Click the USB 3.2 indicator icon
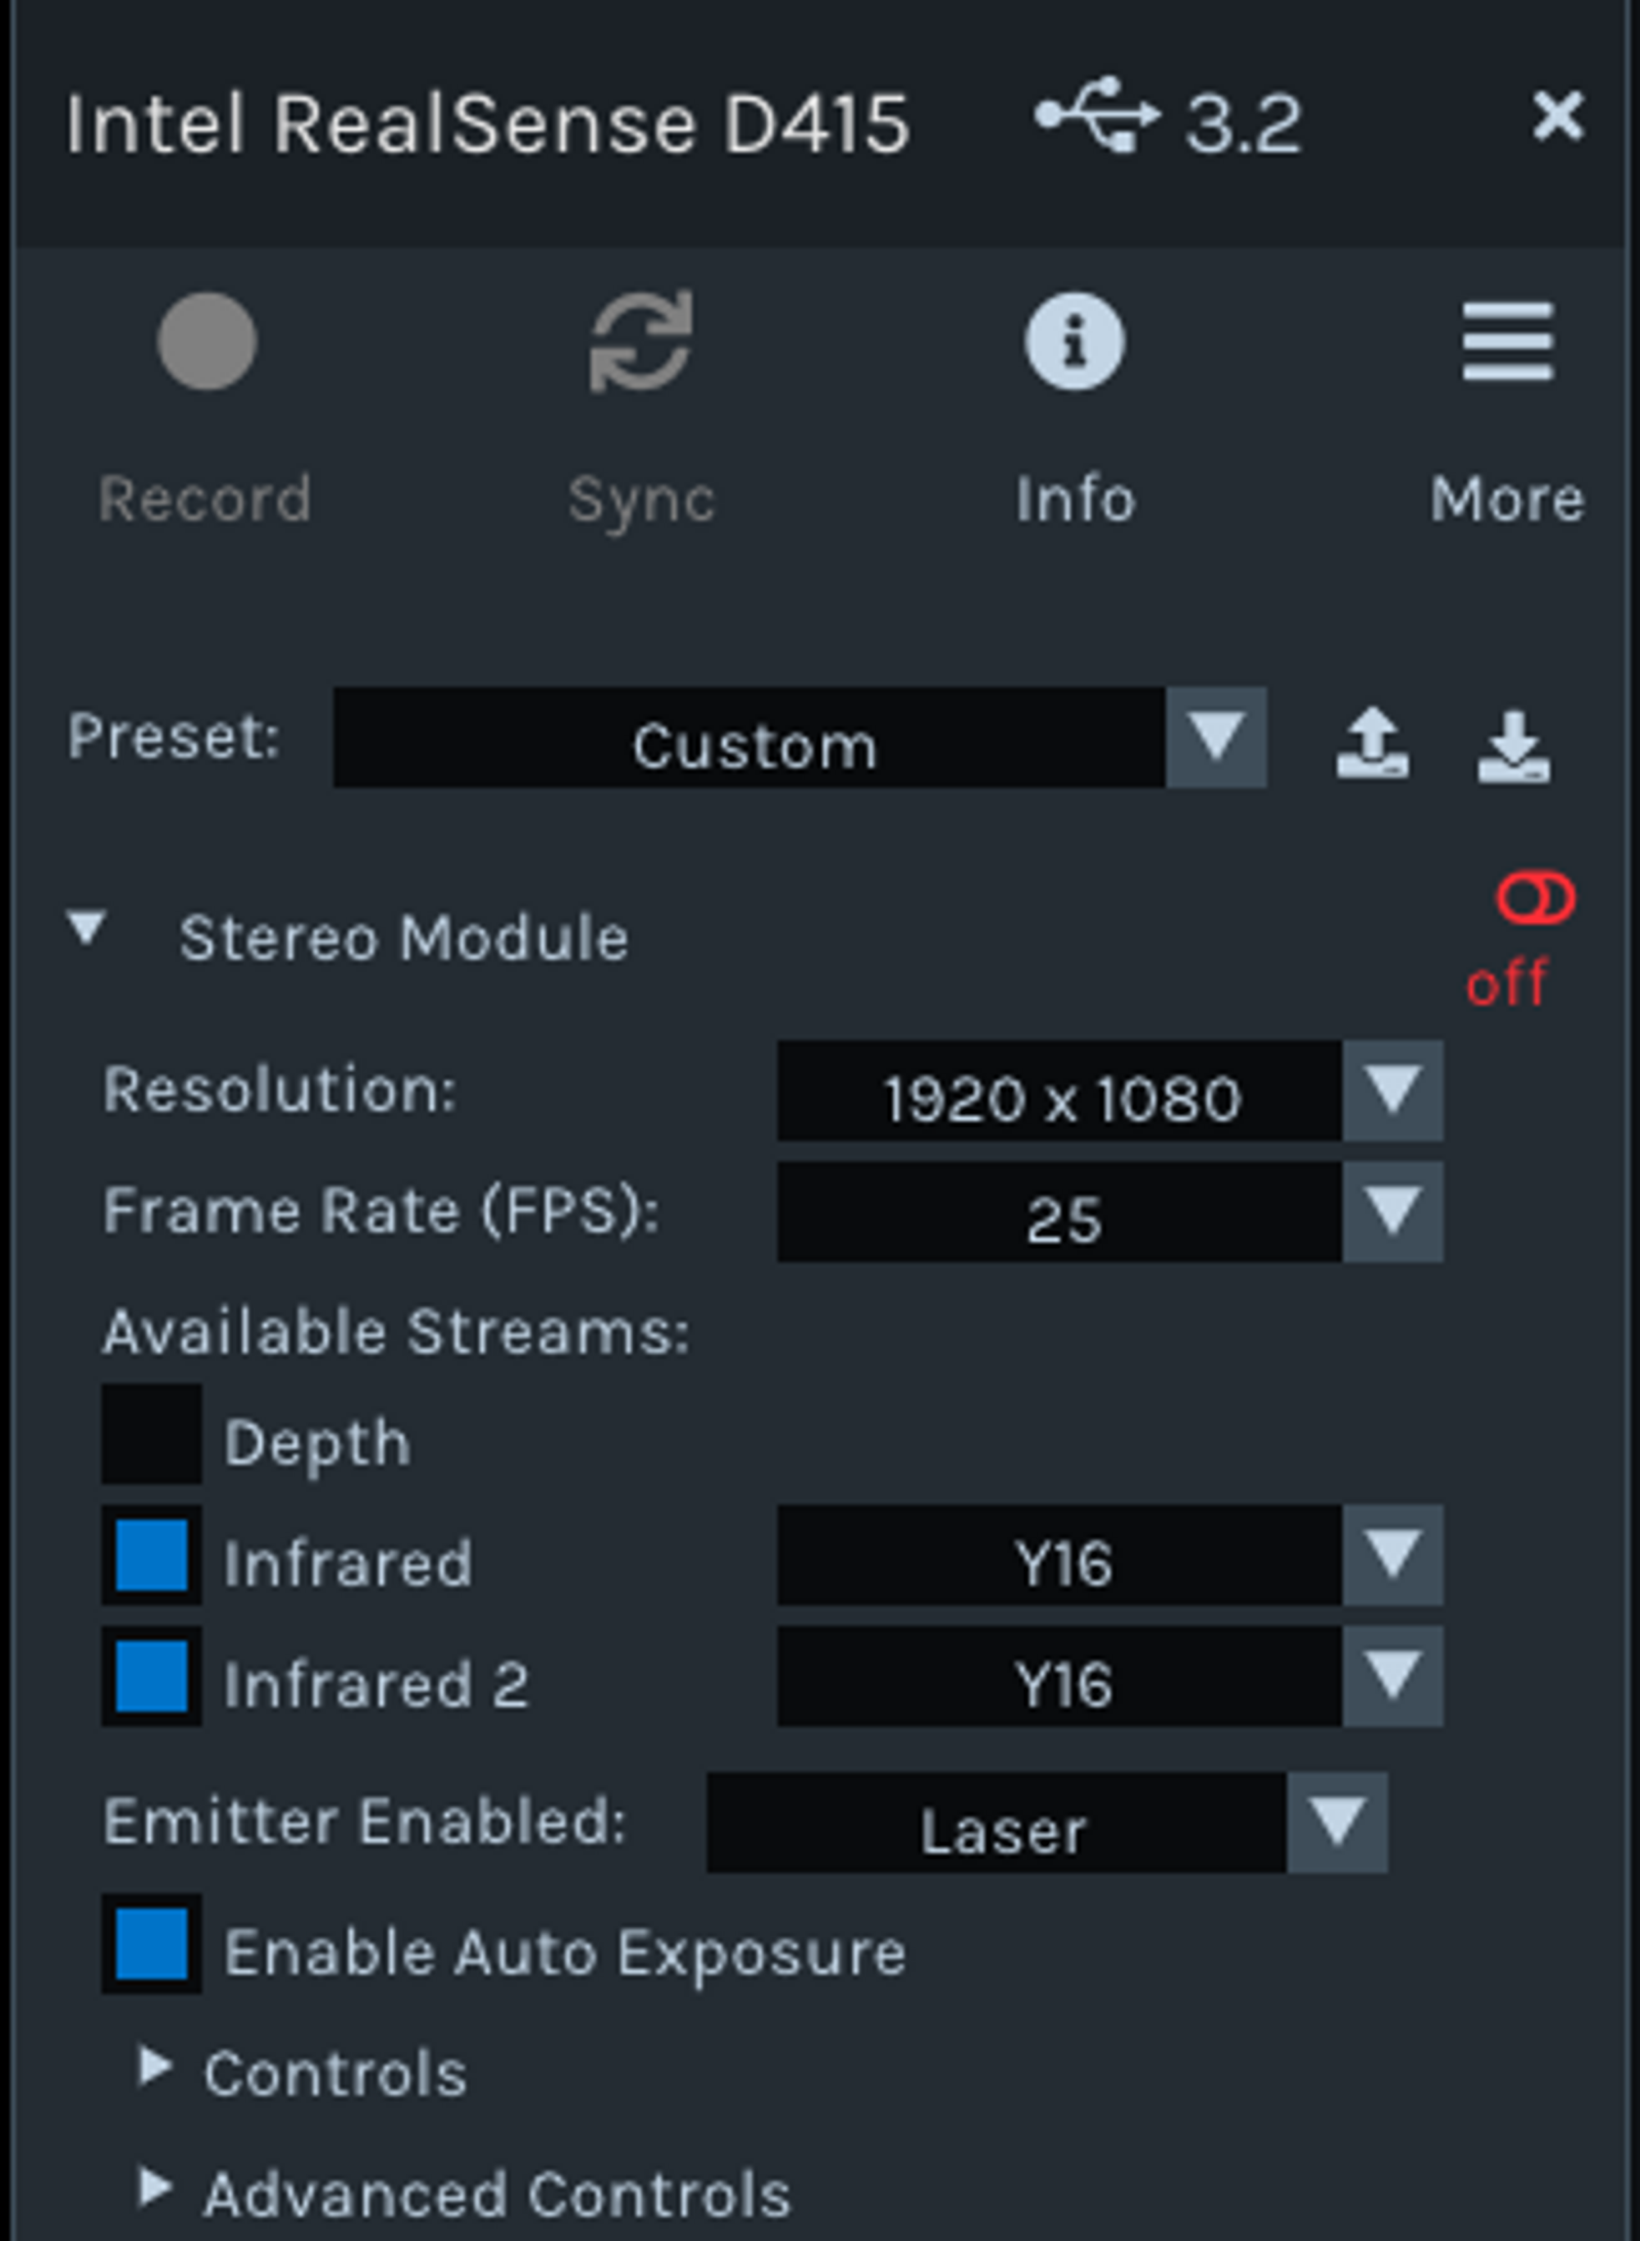 tap(1097, 119)
